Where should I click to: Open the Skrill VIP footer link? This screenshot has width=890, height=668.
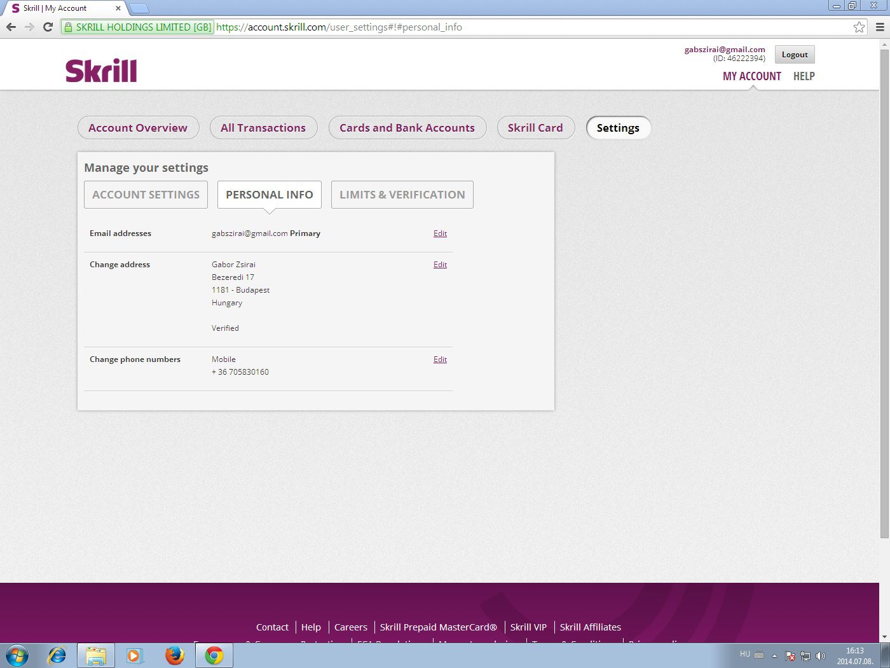click(x=528, y=627)
